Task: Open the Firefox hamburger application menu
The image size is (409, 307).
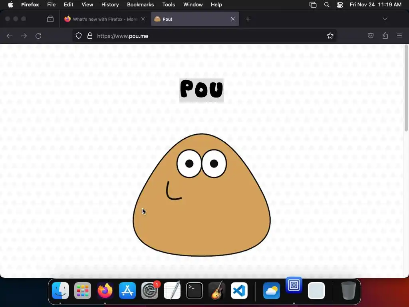Action: point(399,36)
